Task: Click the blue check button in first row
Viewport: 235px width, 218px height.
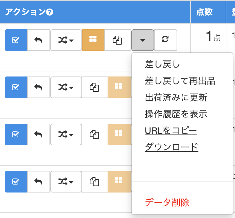Action: tap(16, 40)
